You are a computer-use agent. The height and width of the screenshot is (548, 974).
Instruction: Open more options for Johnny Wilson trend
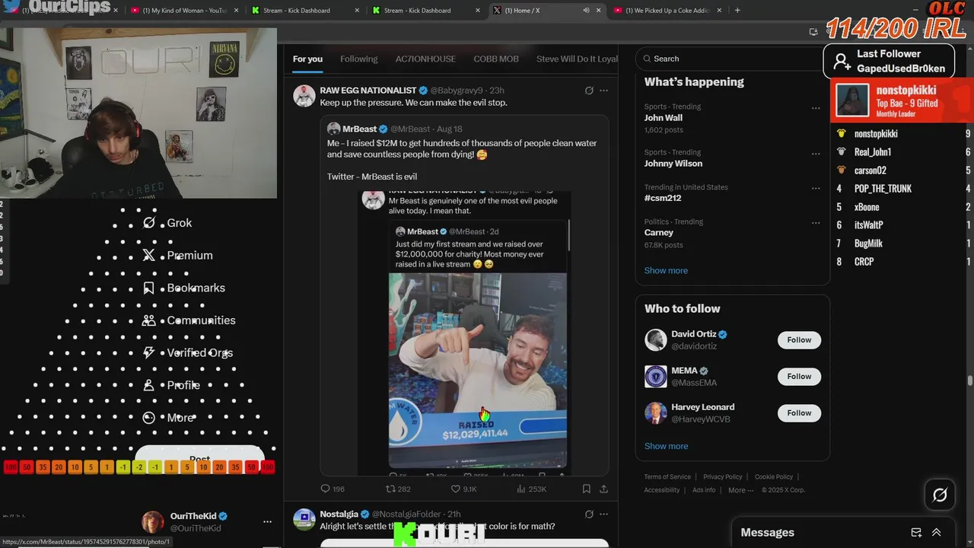tap(816, 154)
